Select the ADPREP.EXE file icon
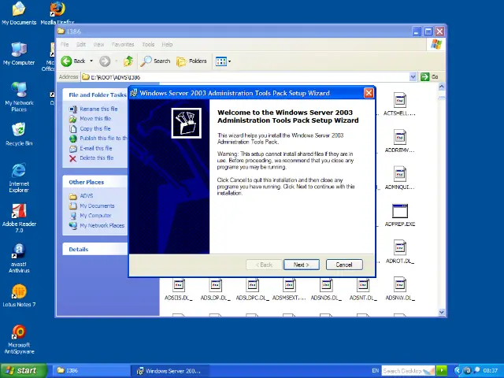Image resolution: width=504 pixels, height=378 pixels. [399, 212]
